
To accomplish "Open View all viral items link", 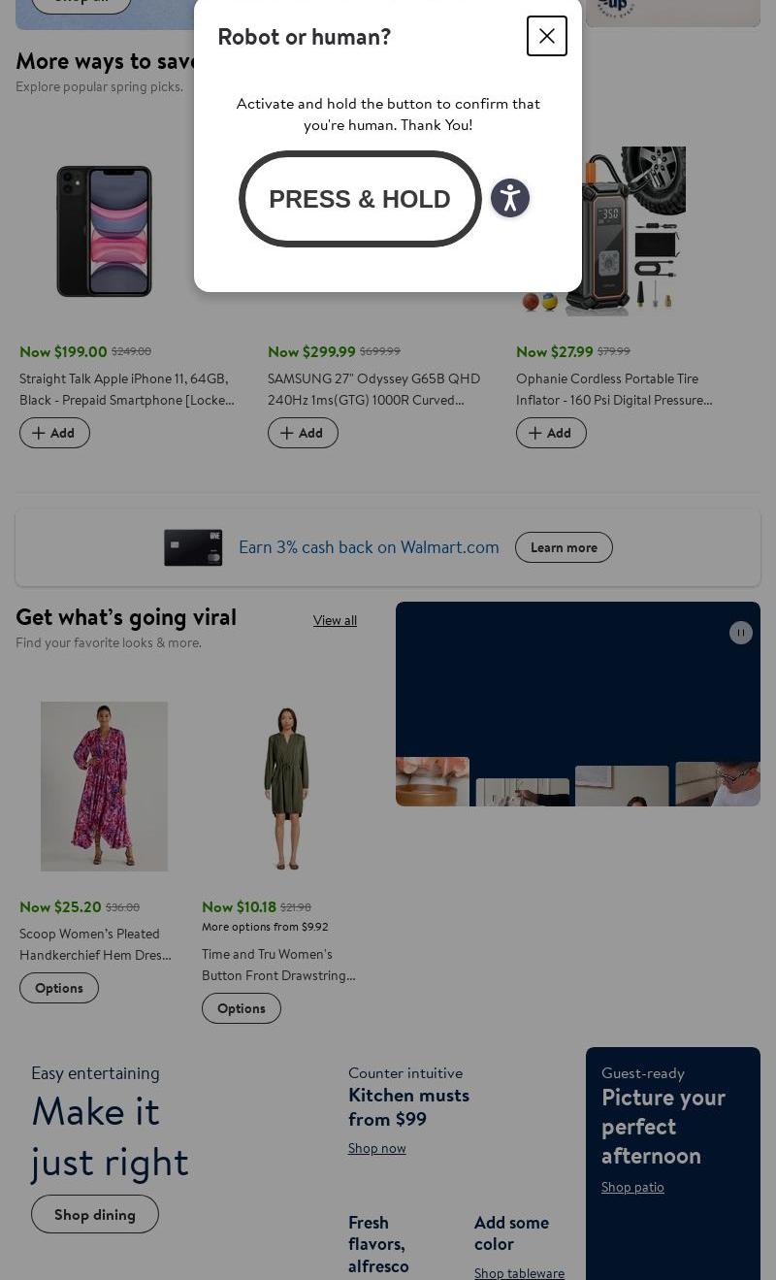I will 335,620.
